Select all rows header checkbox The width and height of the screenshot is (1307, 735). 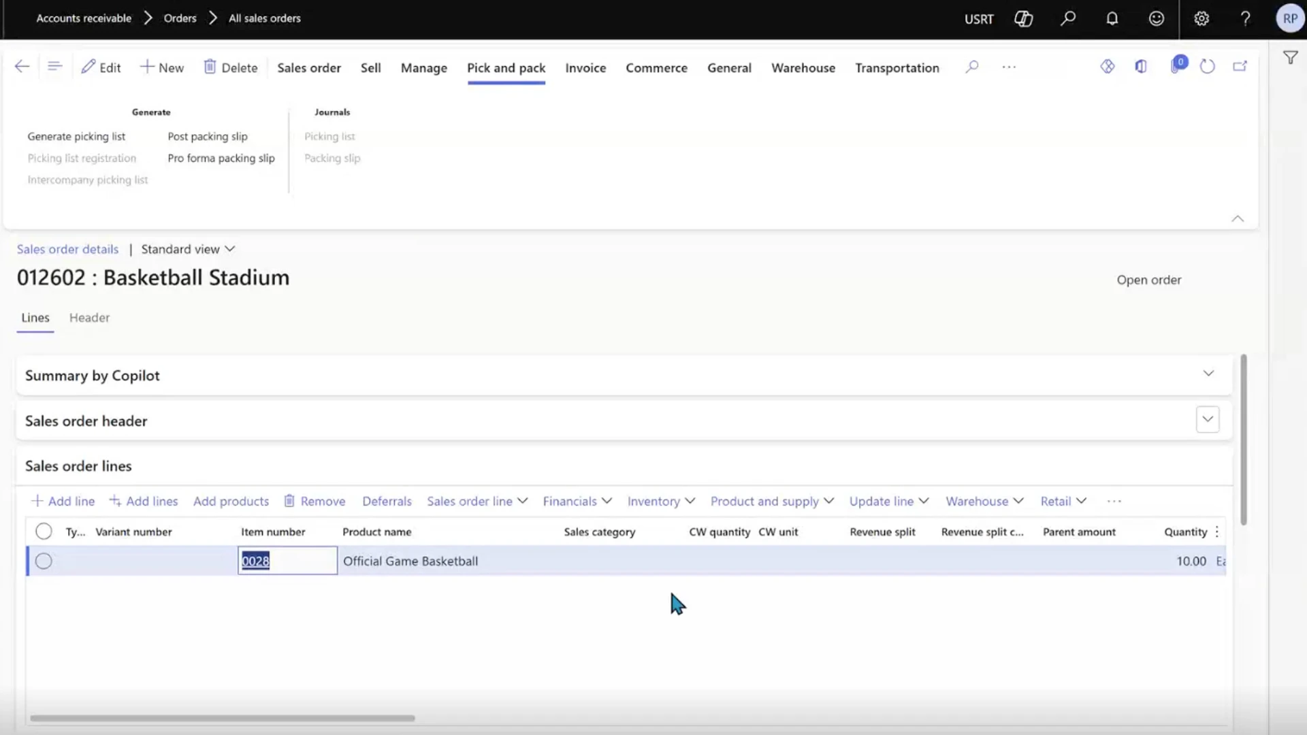(44, 532)
